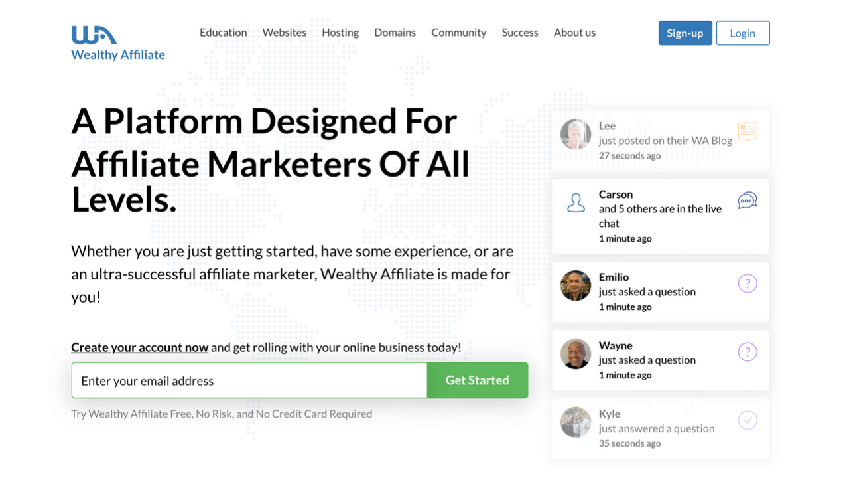The image size is (849, 478).
Task: Go to Domains in the navigation
Action: [395, 33]
